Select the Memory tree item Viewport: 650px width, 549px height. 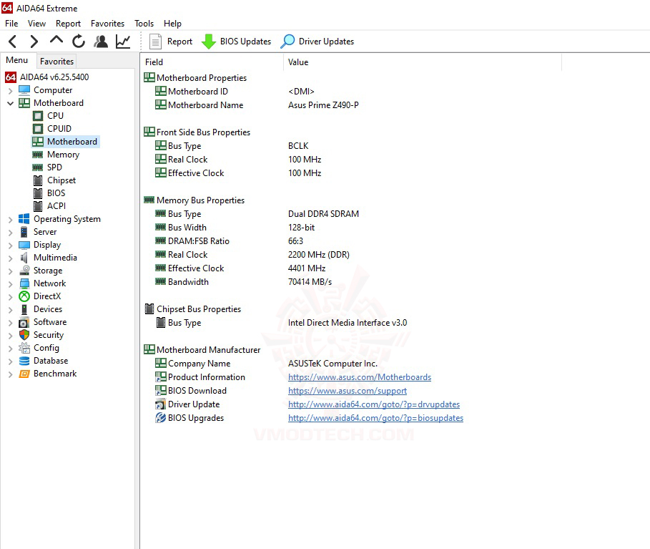tap(56, 155)
